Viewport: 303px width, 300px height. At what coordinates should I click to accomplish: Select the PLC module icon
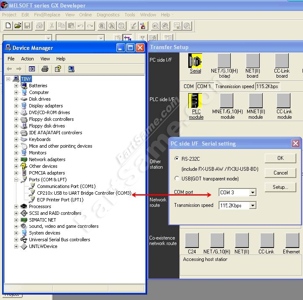(195, 101)
